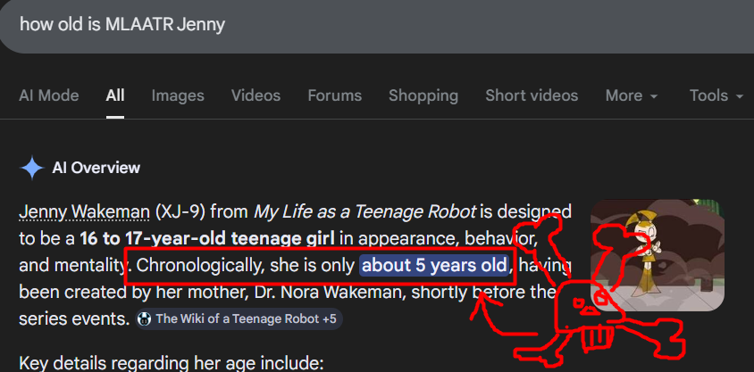This screenshot has height=372, width=754.
Task: Open The Wiki of a Teenage Robot source chip
Action: [x=239, y=318]
